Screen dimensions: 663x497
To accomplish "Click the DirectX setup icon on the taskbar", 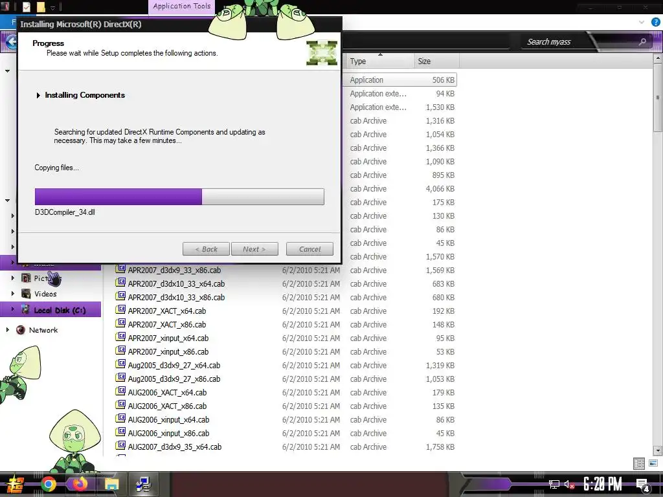I will click(x=143, y=484).
